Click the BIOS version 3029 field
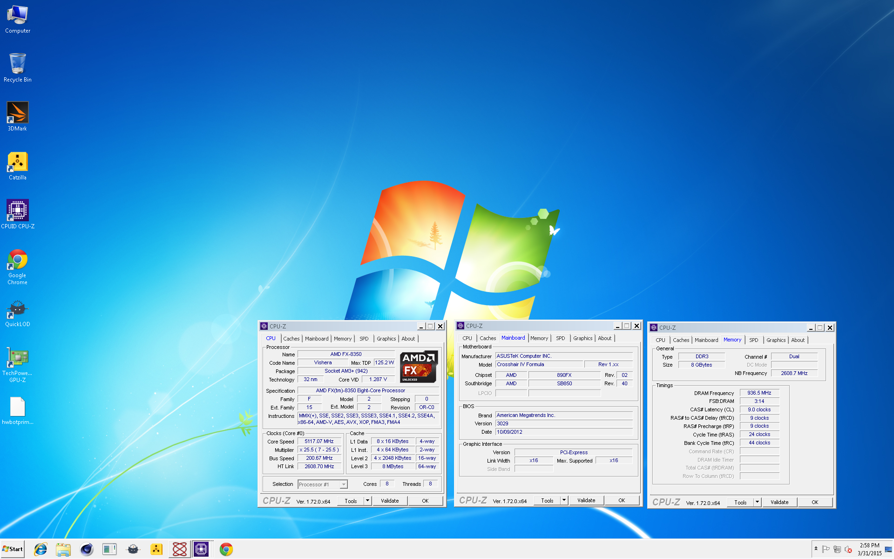 (564, 423)
